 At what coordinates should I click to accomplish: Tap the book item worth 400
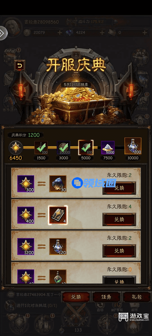point(58,215)
